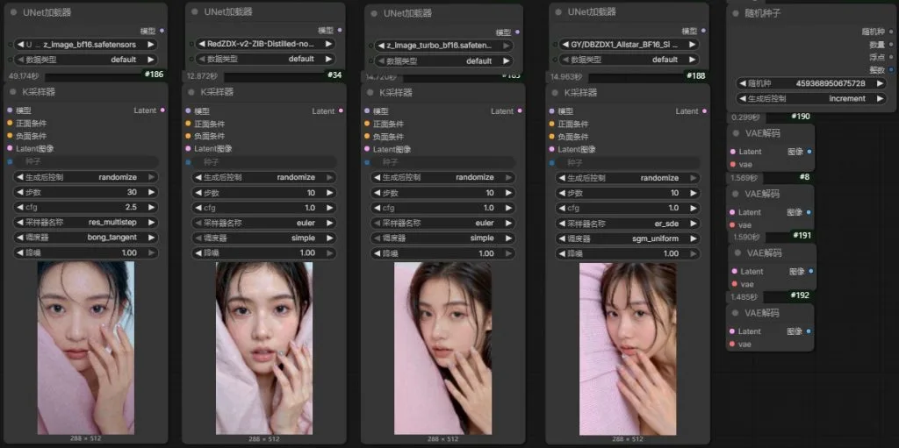Collapse the UNet加载器 node loading RedZDX-v2-ZIB-Distilled

coord(194,12)
